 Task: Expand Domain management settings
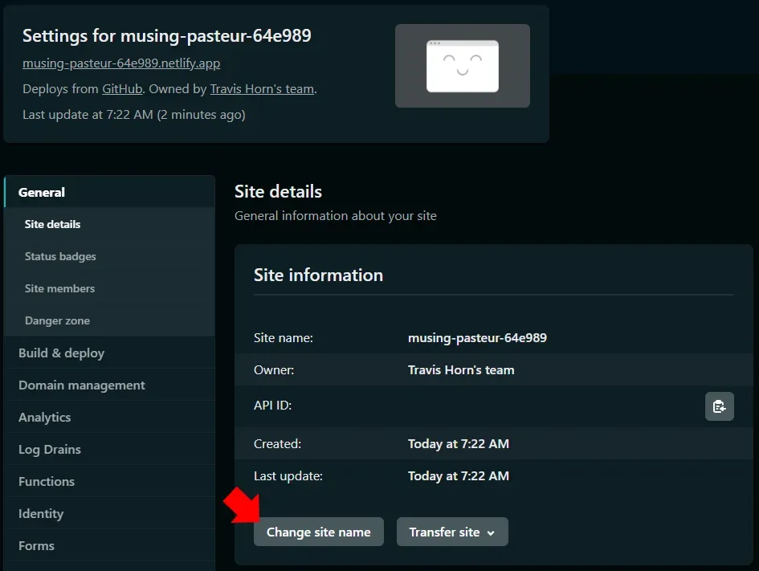81,385
